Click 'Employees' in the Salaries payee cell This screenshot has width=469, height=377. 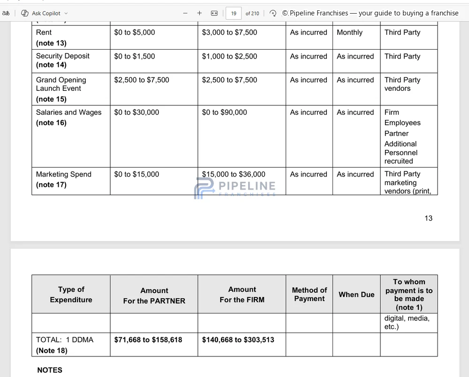click(x=402, y=123)
